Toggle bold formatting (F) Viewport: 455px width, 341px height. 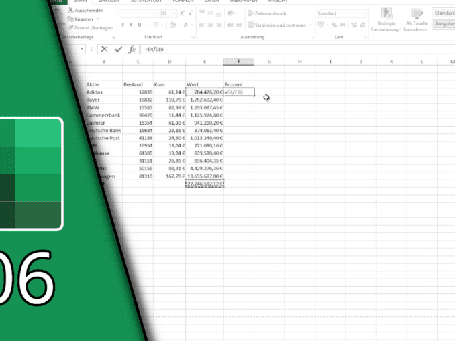coord(123,25)
